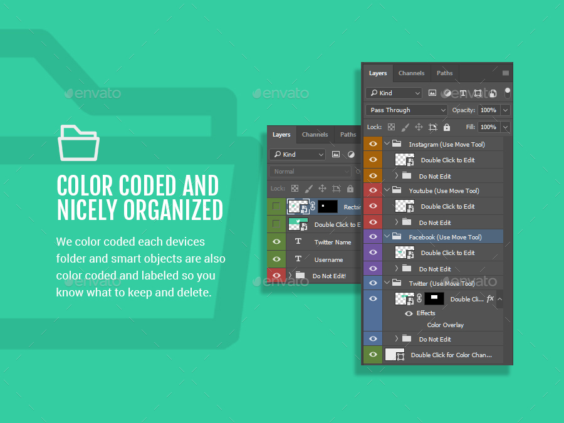Lock all padlock icon in back panel
The height and width of the screenshot is (423, 564).
[350, 189]
